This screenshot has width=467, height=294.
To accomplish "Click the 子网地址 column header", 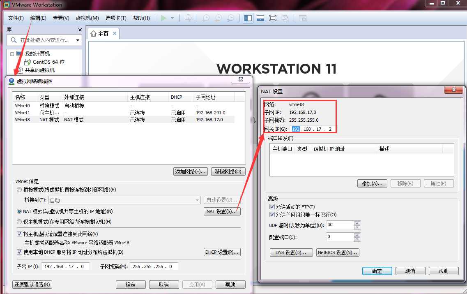I will coord(214,97).
